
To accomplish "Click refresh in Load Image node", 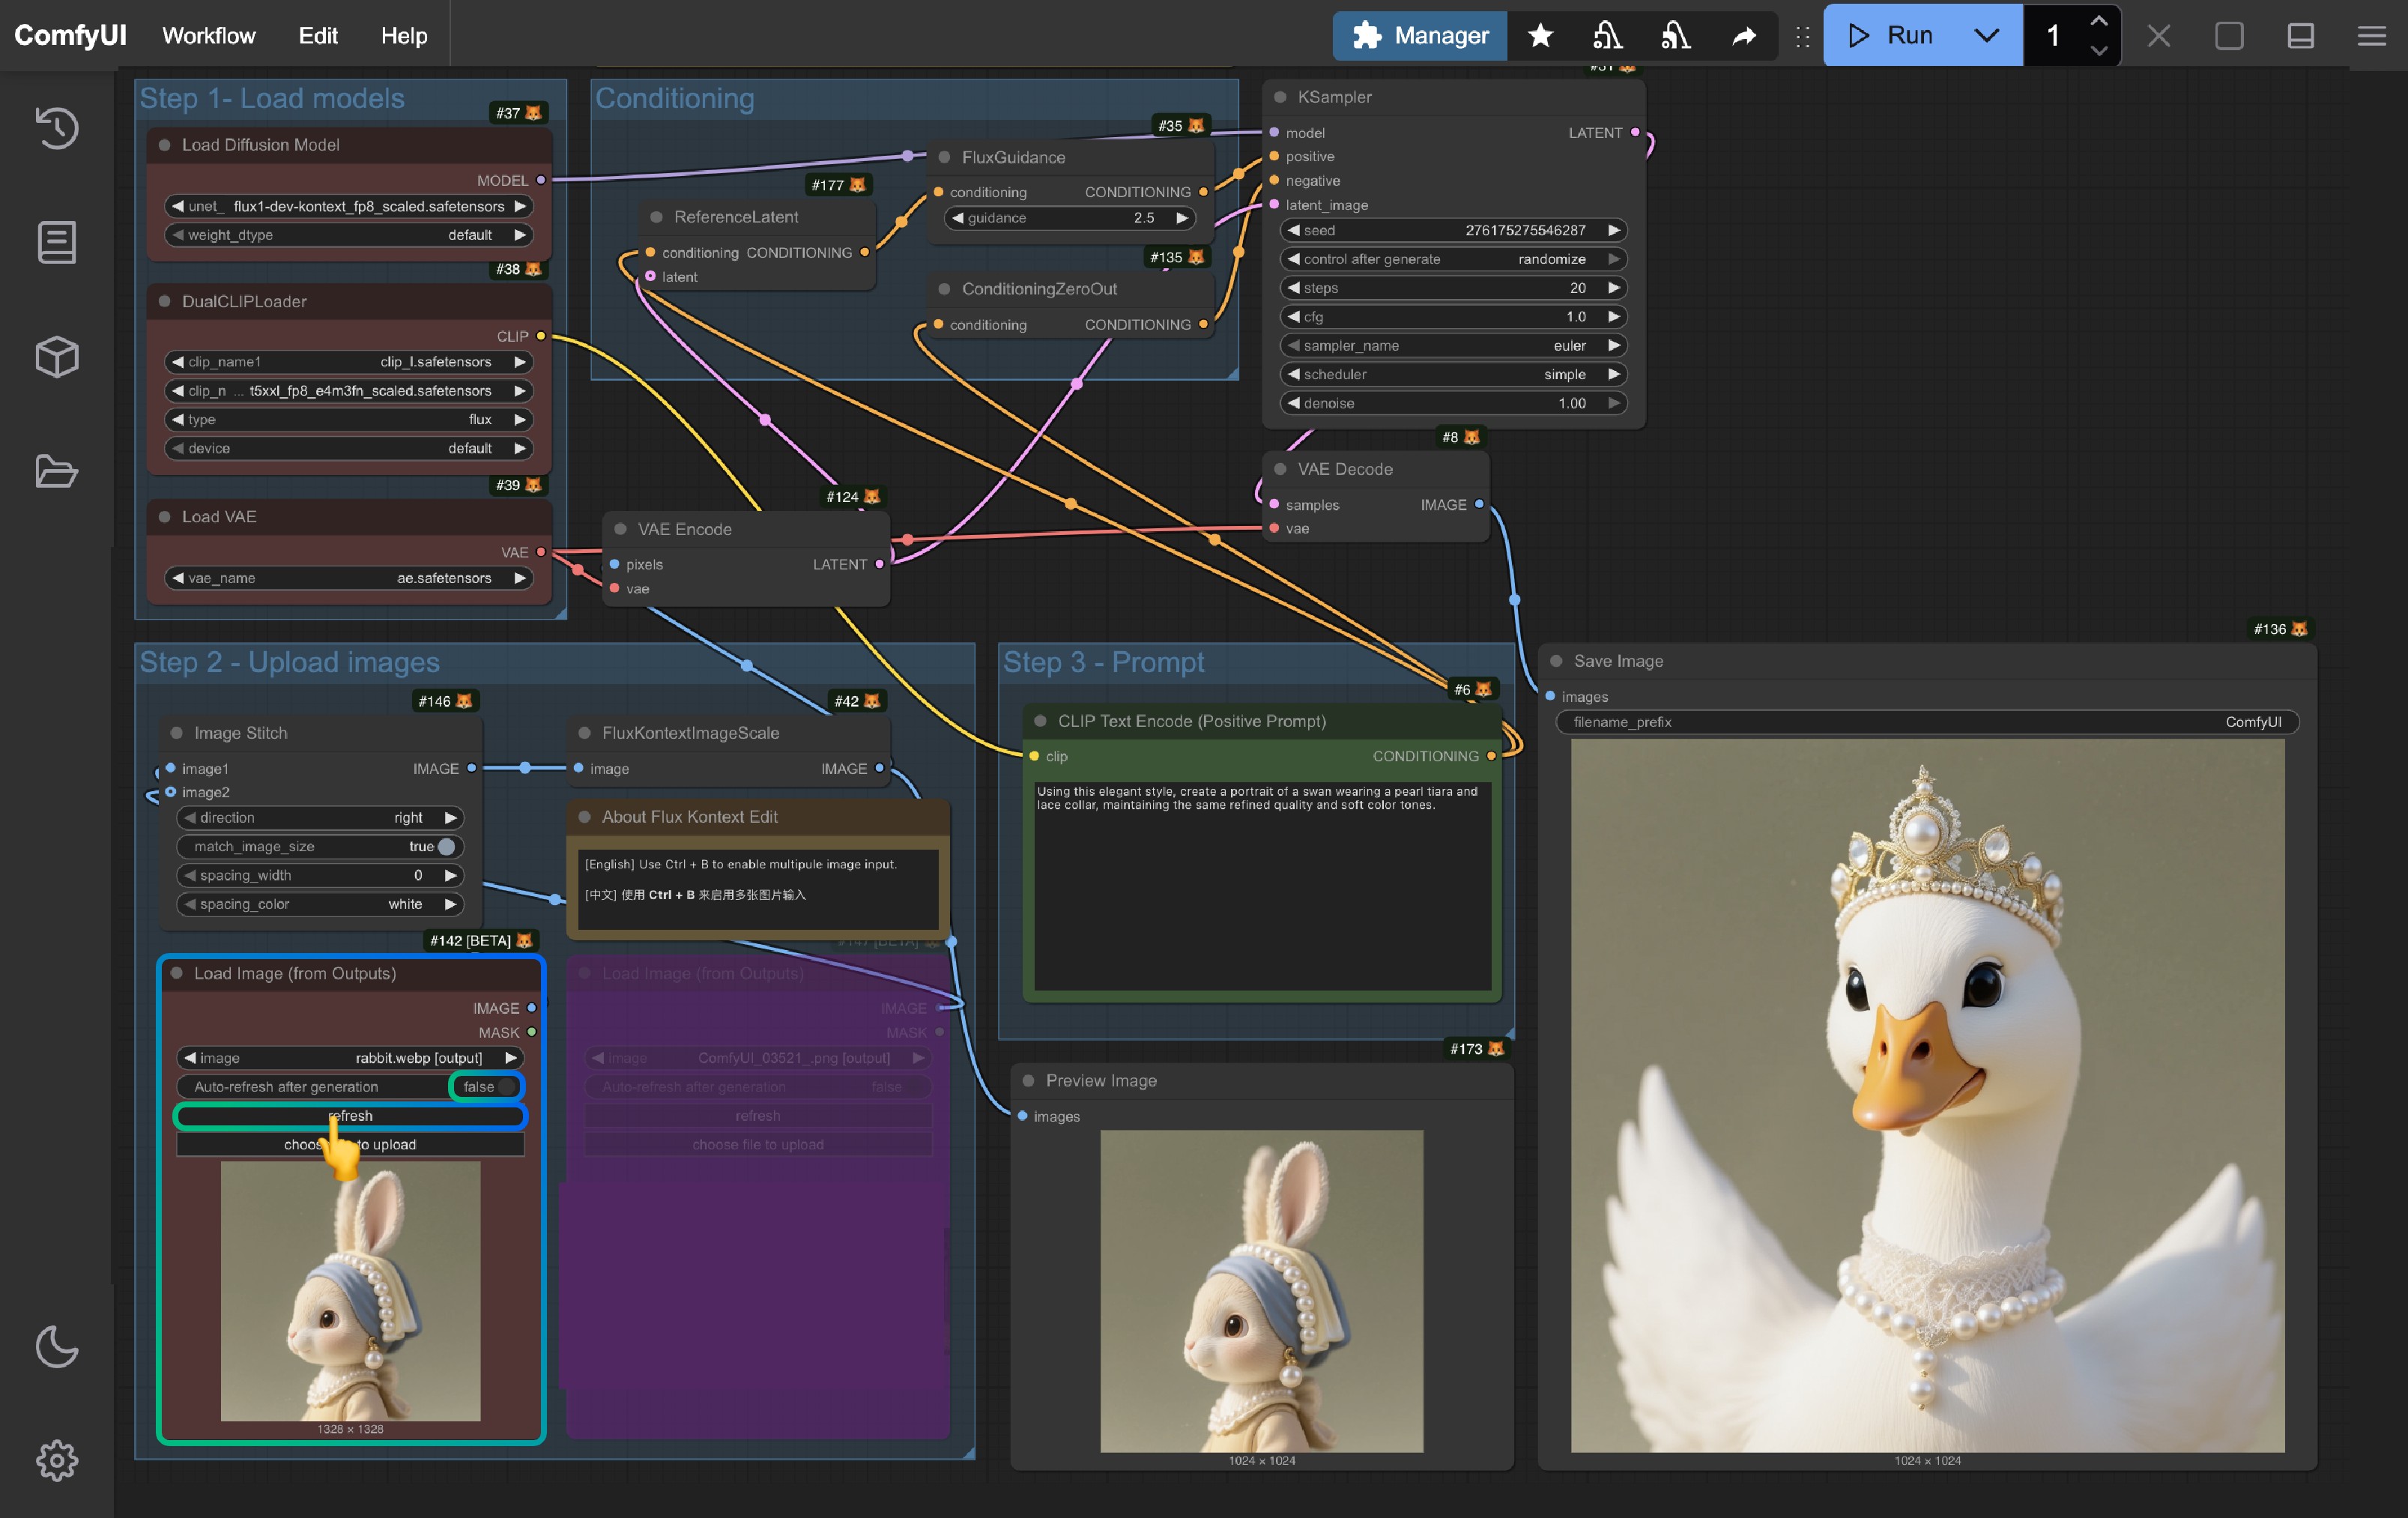I will point(350,1115).
